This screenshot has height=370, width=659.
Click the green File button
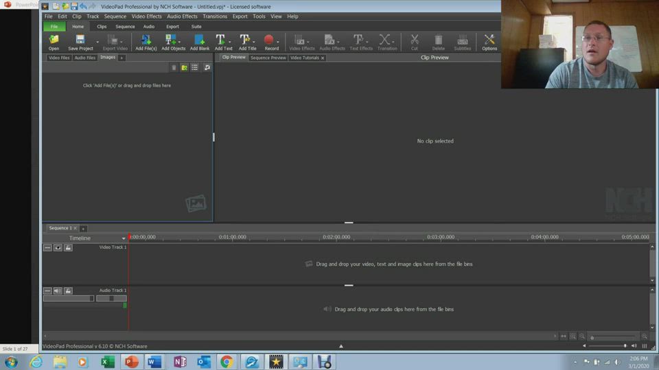pyautogui.click(x=54, y=26)
